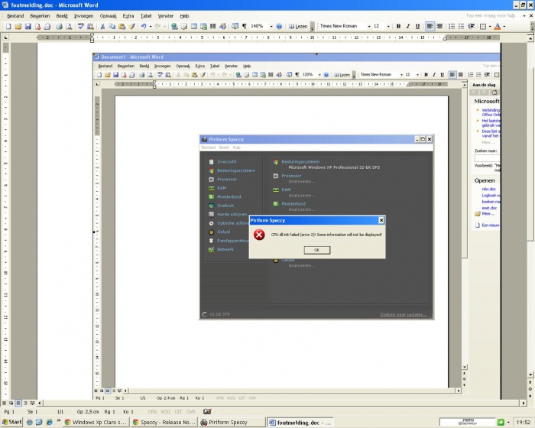Run the spelling and grammar check
The height and width of the screenshot is (428, 535).
tap(80, 26)
